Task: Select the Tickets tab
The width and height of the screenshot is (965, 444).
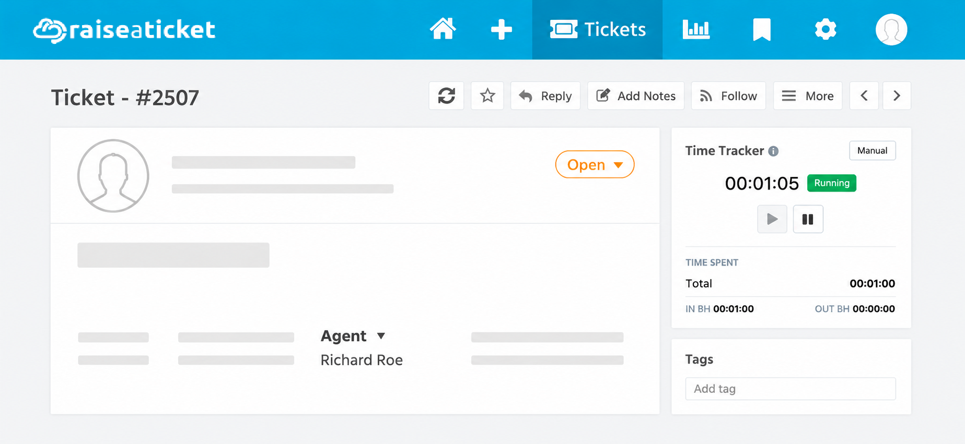Action: 597,30
